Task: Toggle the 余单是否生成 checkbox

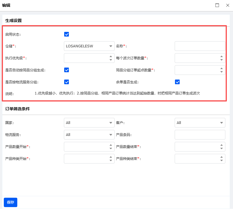Action: [x=177, y=82]
